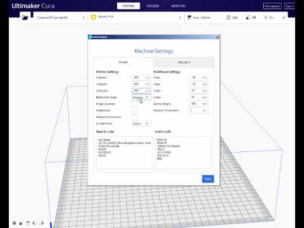Click the End G-code label
Viewport: 304px width, 228px height.
click(163, 132)
